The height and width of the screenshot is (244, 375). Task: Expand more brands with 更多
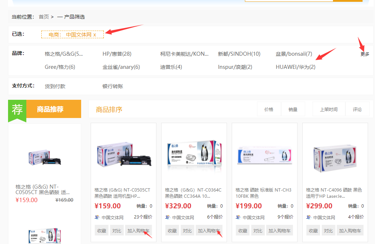pos(365,54)
